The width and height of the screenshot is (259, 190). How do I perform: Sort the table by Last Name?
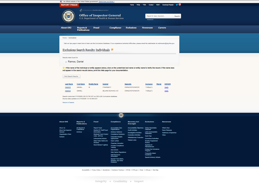tap(69, 84)
